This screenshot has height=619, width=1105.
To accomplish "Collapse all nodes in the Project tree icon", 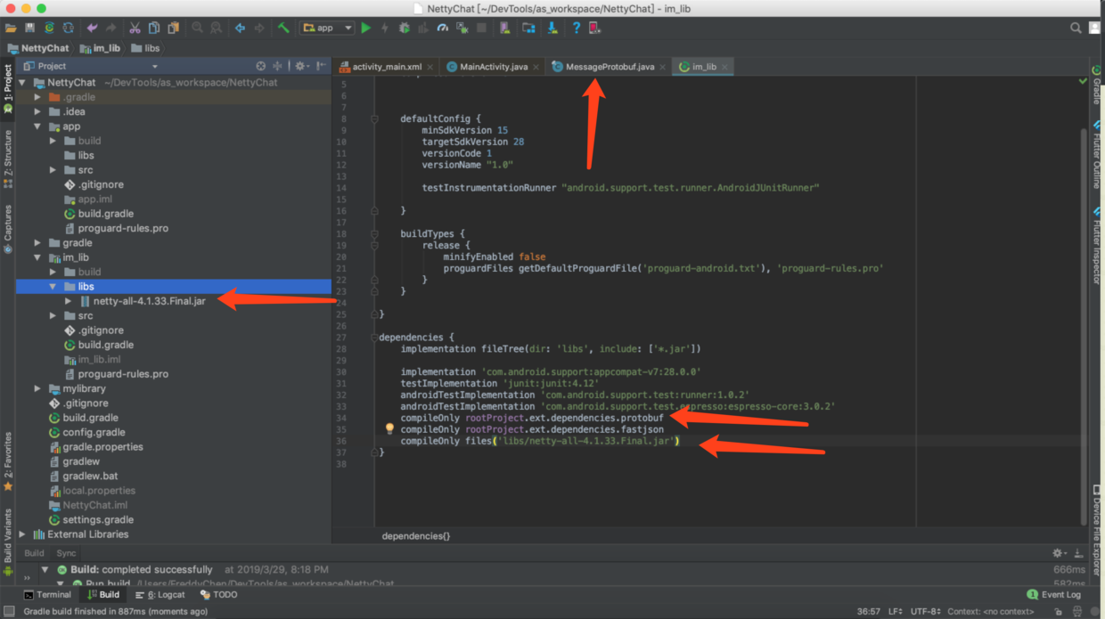I will [278, 65].
